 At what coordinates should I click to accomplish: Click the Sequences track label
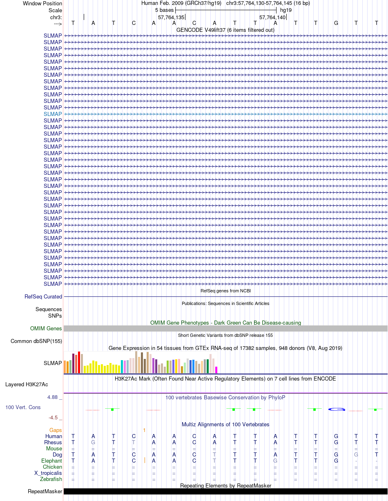click(49, 310)
